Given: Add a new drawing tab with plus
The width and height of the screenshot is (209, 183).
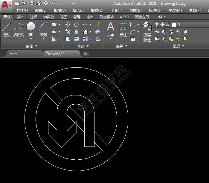Looking at the screenshot, I should (x=86, y=54).
